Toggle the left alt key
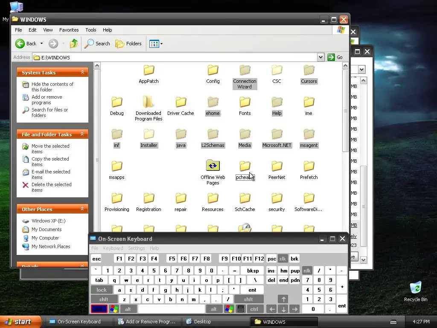The image size is (437, 328). pos(128,309)
